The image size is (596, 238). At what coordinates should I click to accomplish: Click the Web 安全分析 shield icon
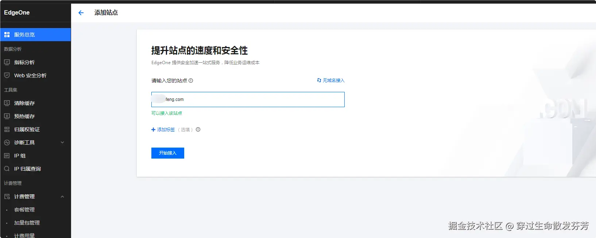(7, 75)
